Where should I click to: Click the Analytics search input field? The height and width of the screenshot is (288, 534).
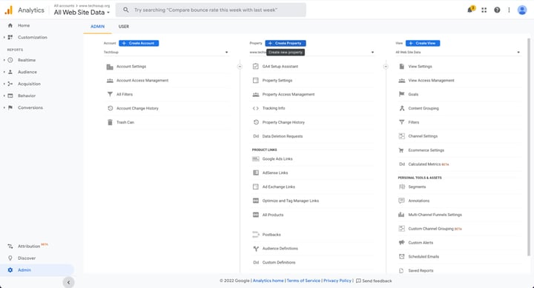[211, 10]
